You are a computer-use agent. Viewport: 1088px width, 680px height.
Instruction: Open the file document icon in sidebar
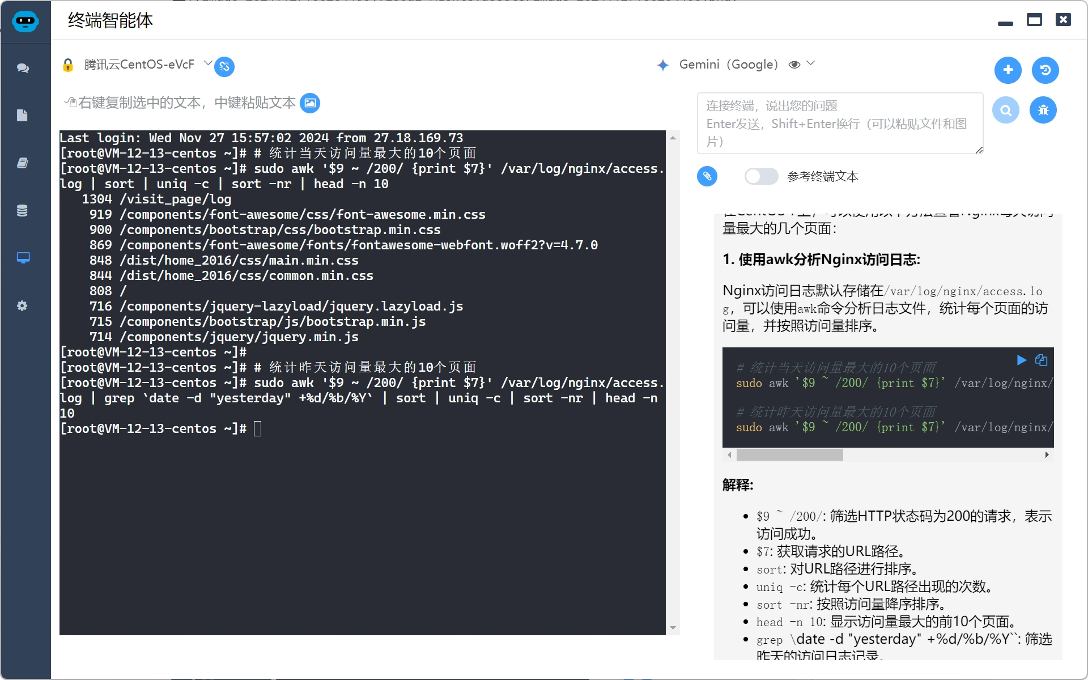tap(22, 116)
